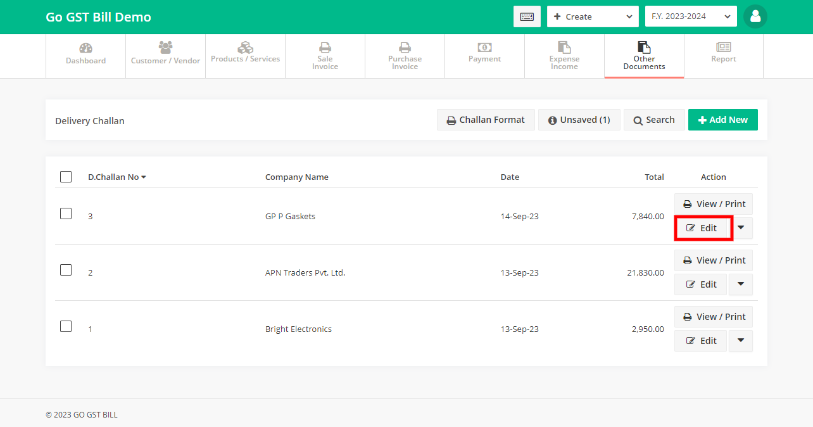
Task: Sort by the D.Challan No column
Action: [x=117, y=177]
